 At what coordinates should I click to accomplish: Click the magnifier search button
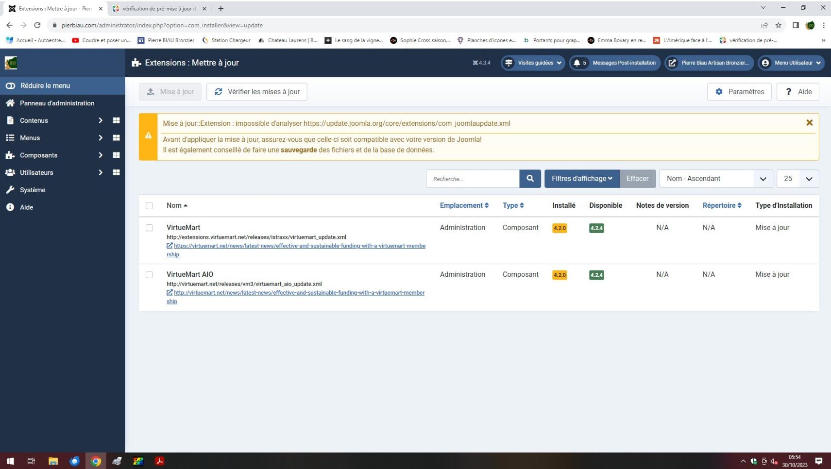click(530, 179)
